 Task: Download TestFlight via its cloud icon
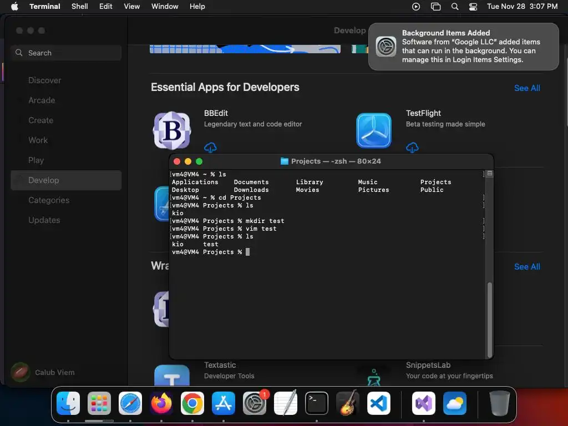(x=412, y=148)
